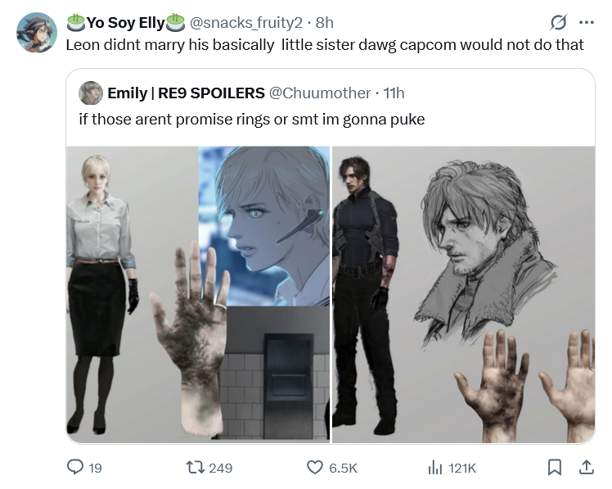612x489 pixels.
Task: Open the three-dot more options menu
Action: click(587, 23)
